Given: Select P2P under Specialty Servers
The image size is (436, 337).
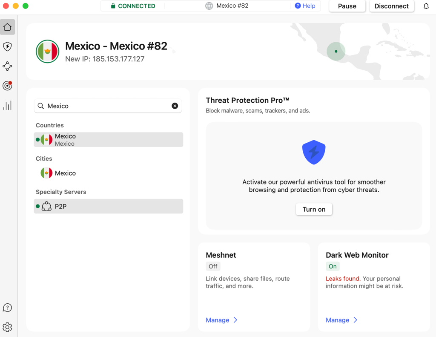Looking at the screenshot, I should coord(109,206).
